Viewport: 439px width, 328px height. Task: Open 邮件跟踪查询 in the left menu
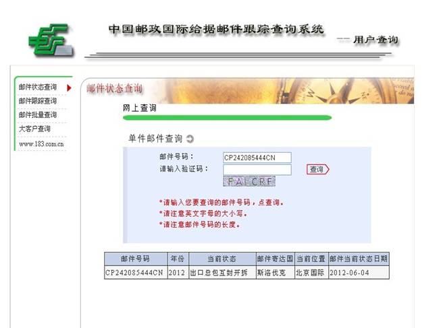(x=38, y=101)
